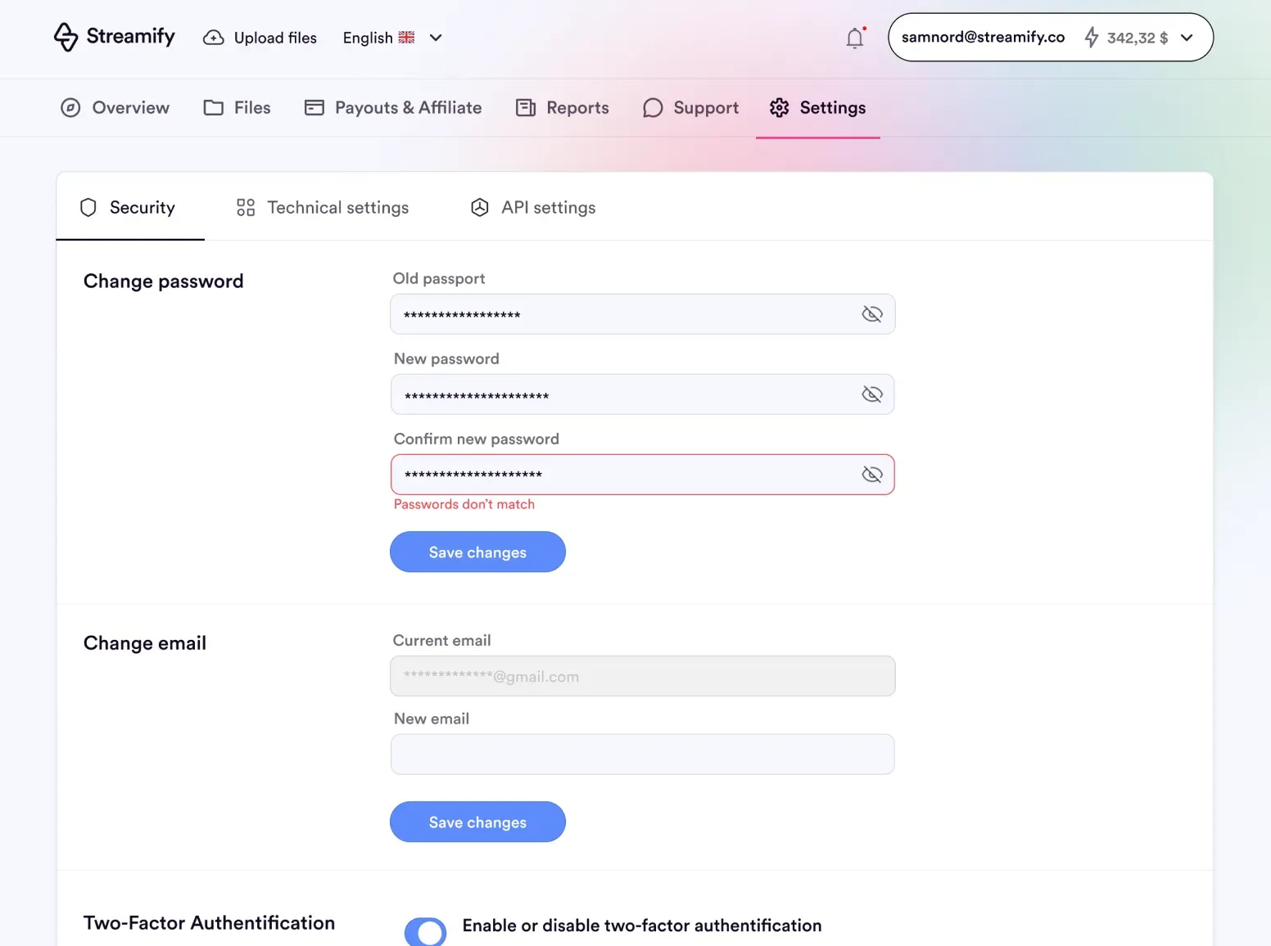Click the Files folder icon
Viewport: 1271px width, 946px height.
214,108
